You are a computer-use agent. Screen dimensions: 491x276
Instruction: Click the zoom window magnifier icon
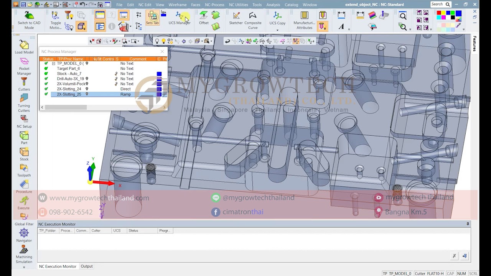[x=403, y=16]
